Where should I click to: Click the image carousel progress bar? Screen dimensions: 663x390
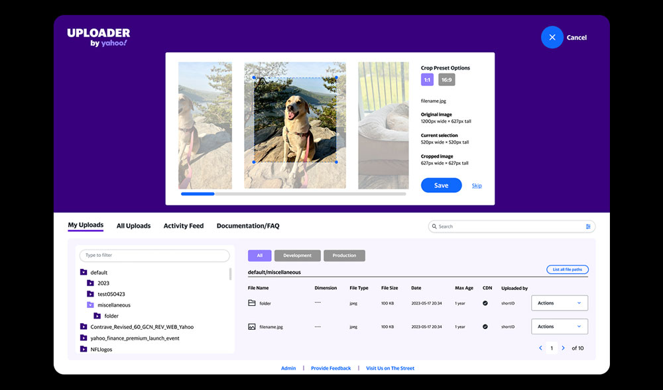(294, 194)
